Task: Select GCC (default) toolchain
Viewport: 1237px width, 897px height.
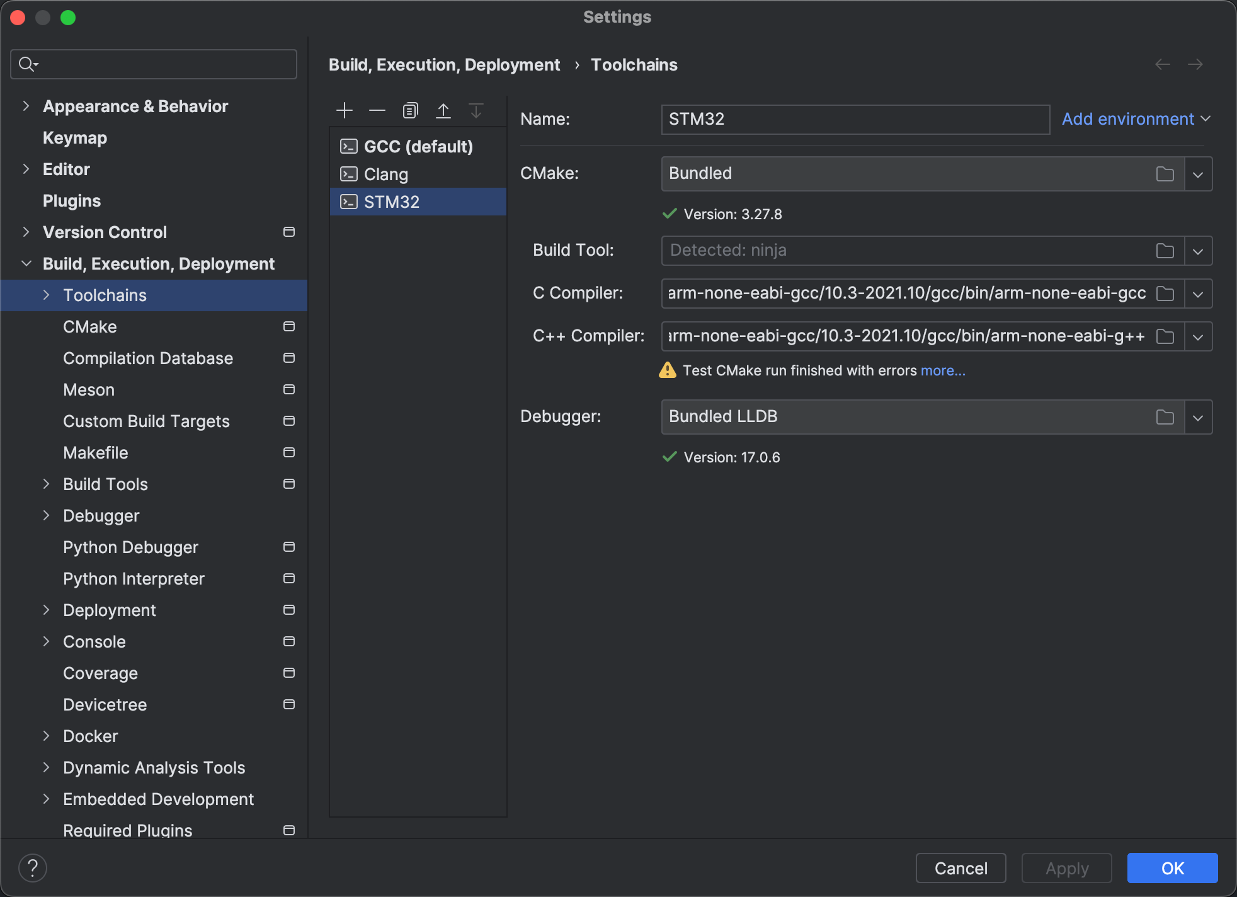Action: tap(418, 146)
